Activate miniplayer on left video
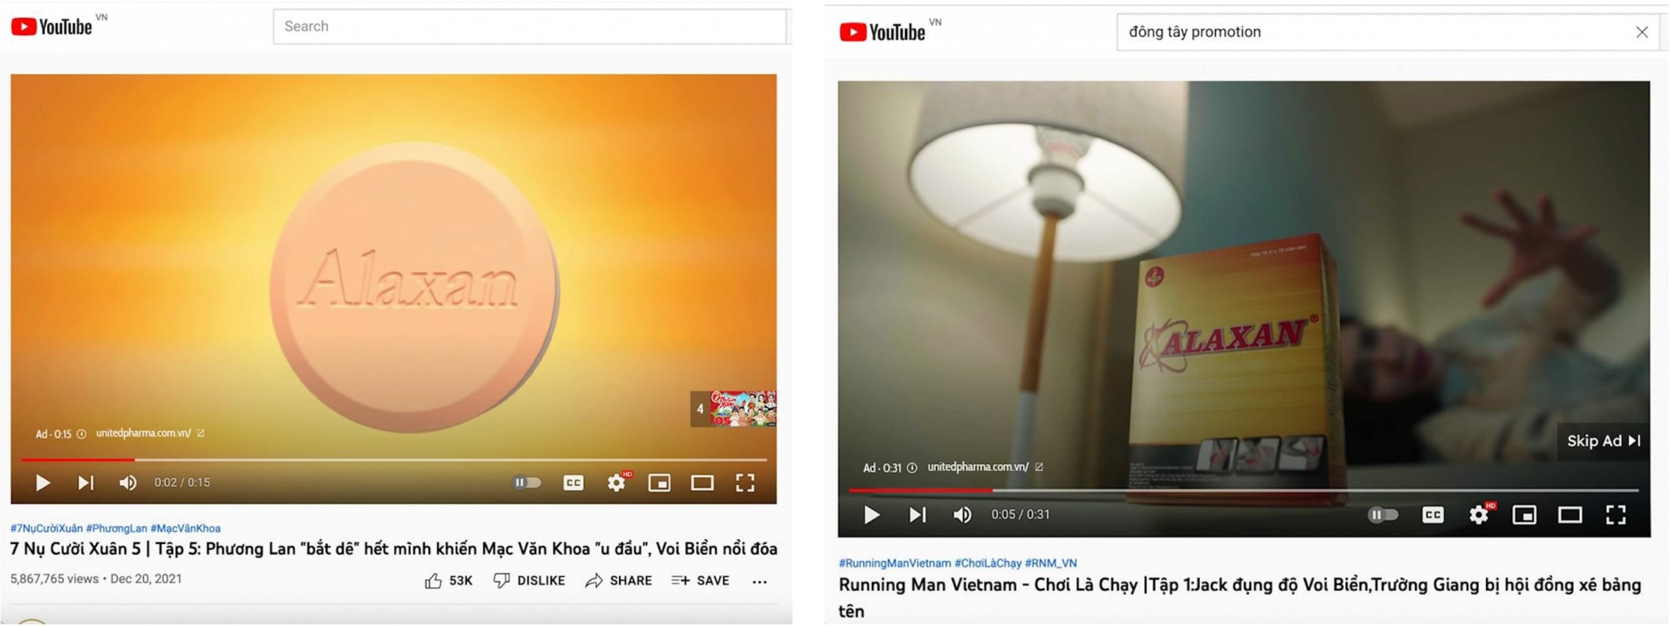The width and height of the screenshot is (1670, 626). [x=659, y=483]
